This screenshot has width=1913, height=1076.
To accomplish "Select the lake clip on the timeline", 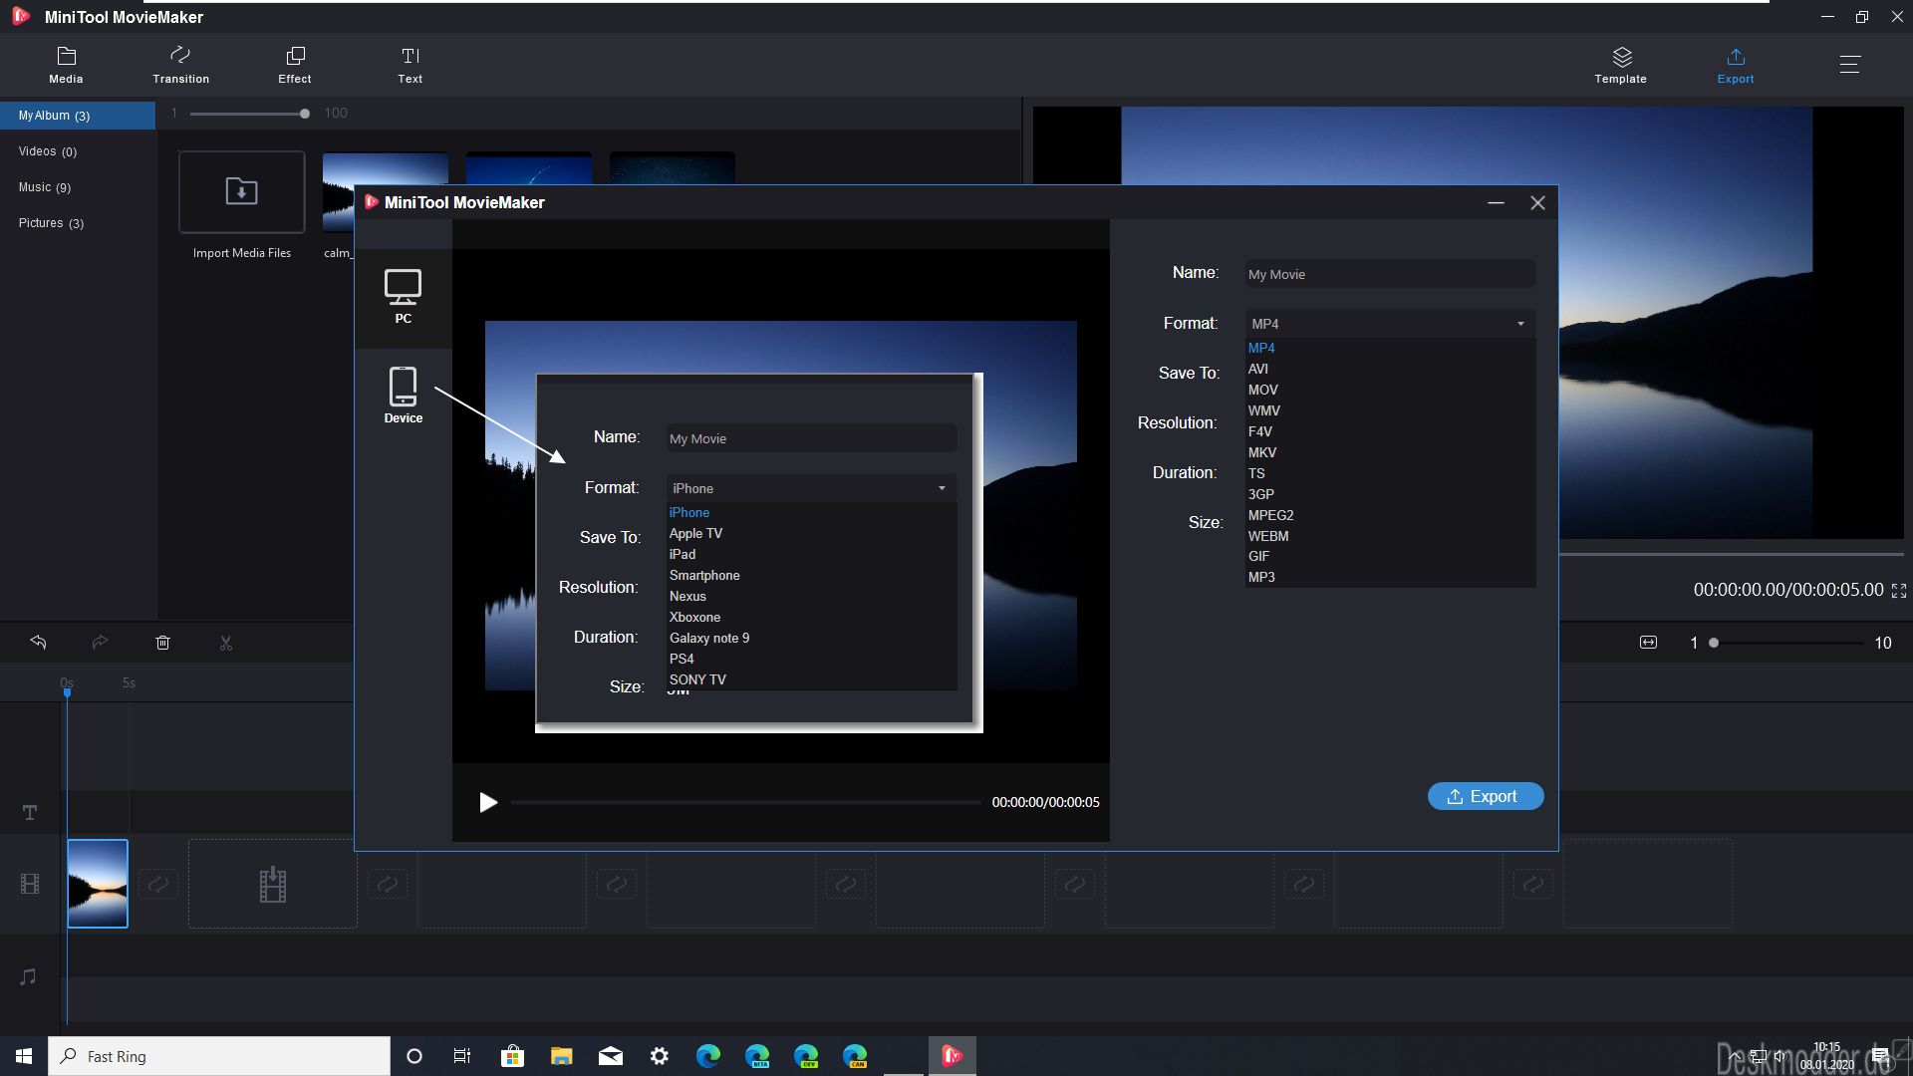I will coord(98,884).
